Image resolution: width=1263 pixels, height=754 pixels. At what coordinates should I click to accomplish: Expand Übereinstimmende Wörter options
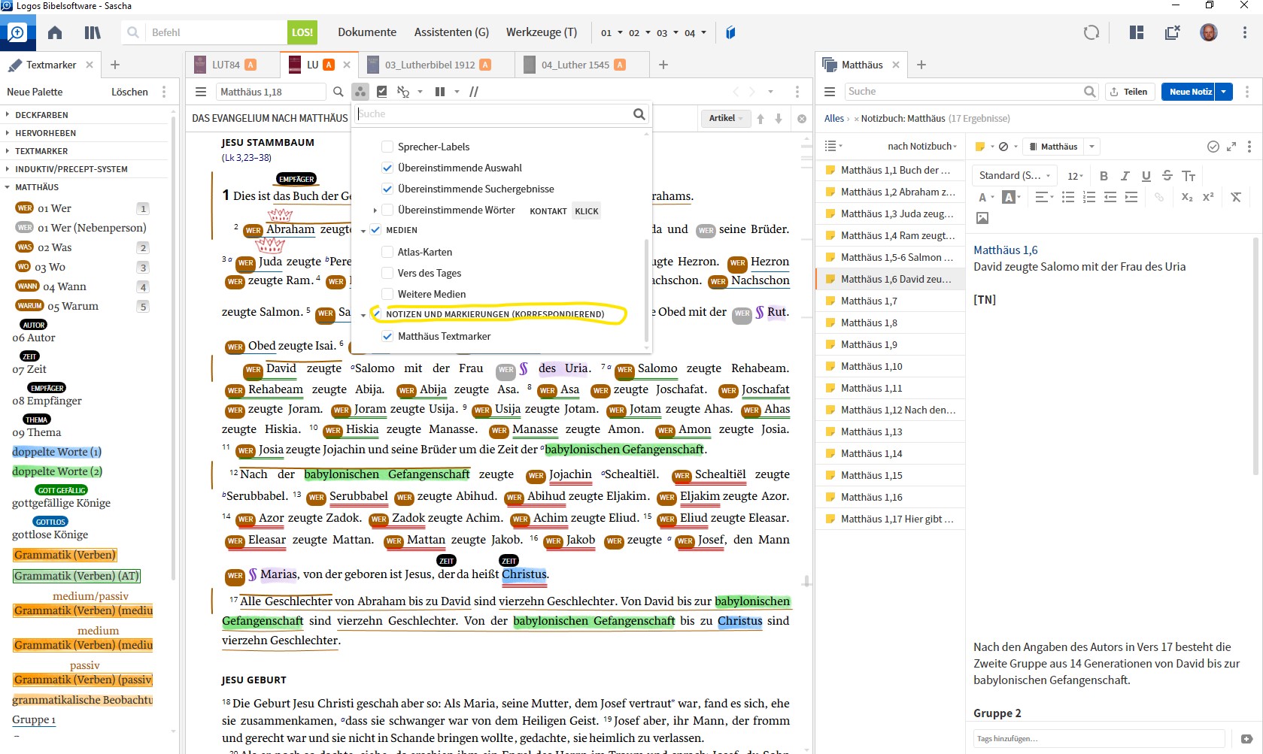375,210
